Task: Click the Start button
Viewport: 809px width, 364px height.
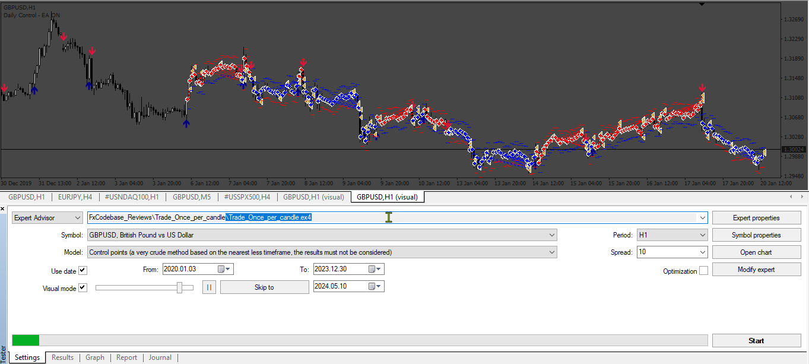Action: coord(756,341)
